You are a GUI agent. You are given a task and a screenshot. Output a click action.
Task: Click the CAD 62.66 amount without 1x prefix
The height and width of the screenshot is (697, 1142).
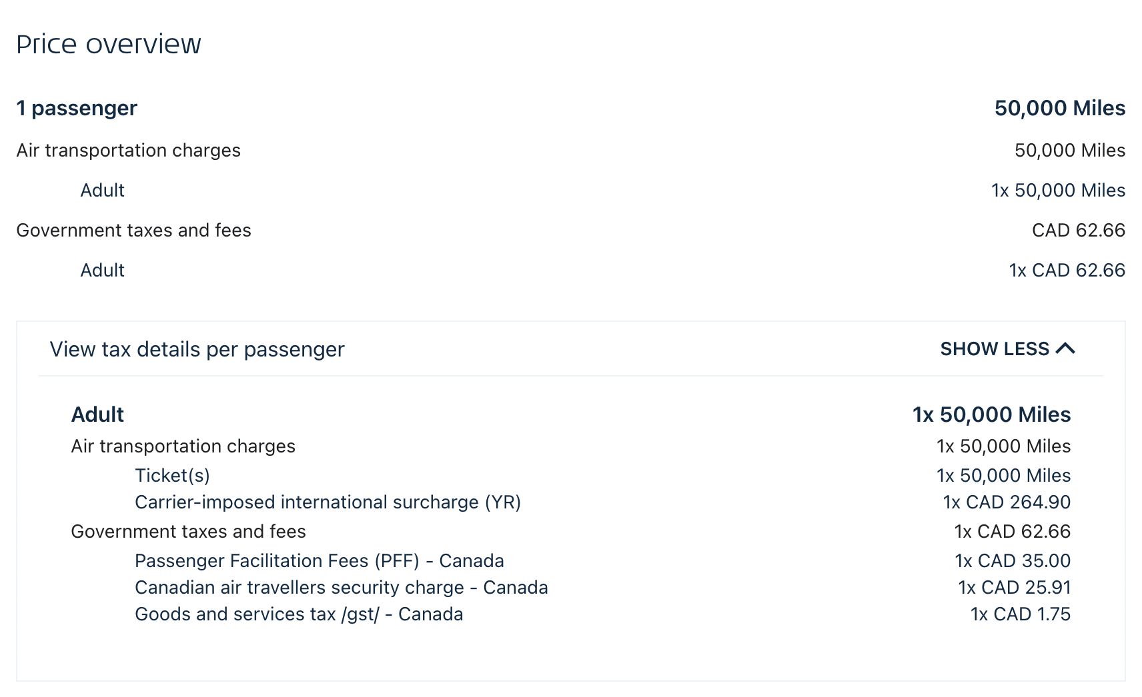pyautogui.click(x=1078, y=231)
